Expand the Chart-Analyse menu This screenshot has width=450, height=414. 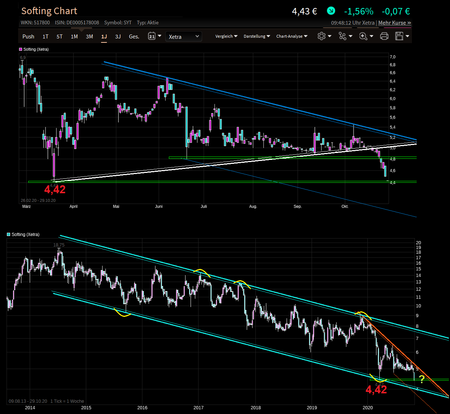[x=292, y=36]
